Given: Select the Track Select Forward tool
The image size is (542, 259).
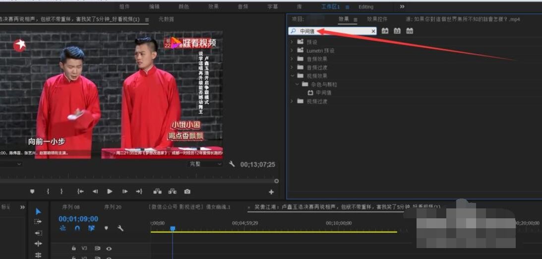Looking at the screenshot, I should [x=38, y=222].
